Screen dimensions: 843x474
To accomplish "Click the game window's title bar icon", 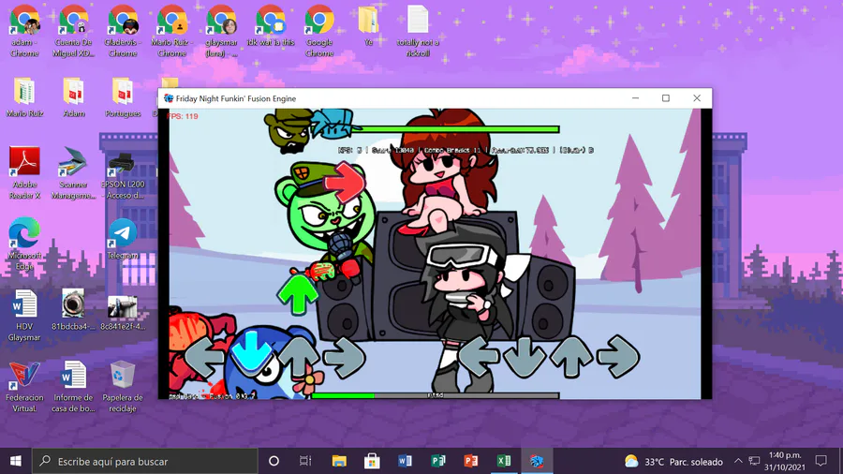I will [x=169, y=98].
